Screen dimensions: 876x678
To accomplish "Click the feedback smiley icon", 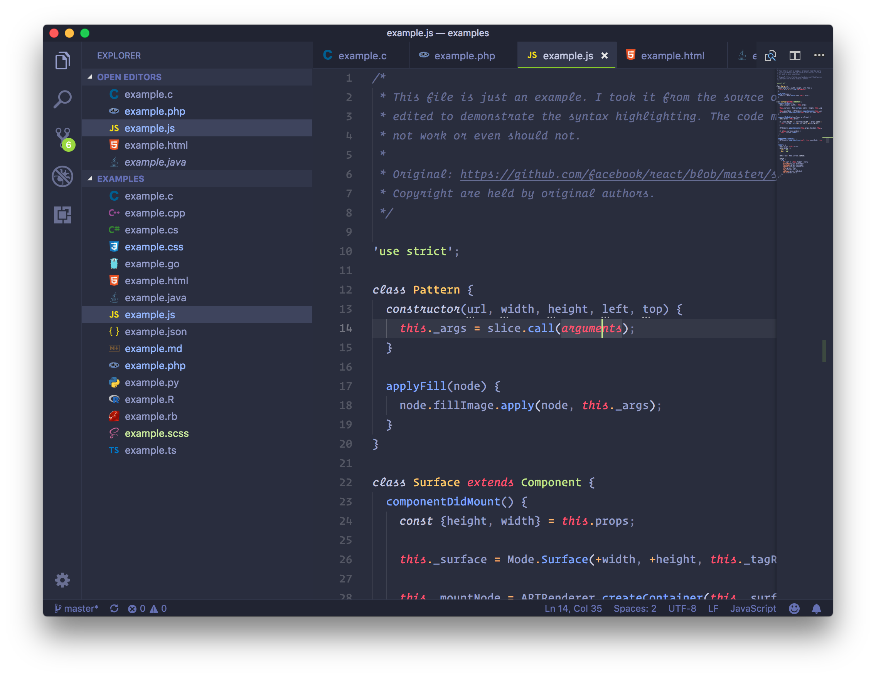I will click(794, 608).
